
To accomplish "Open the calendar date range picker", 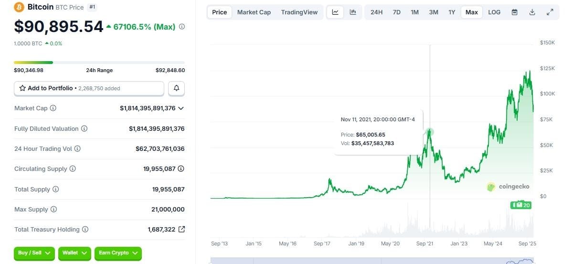I will tap(515, 12).
